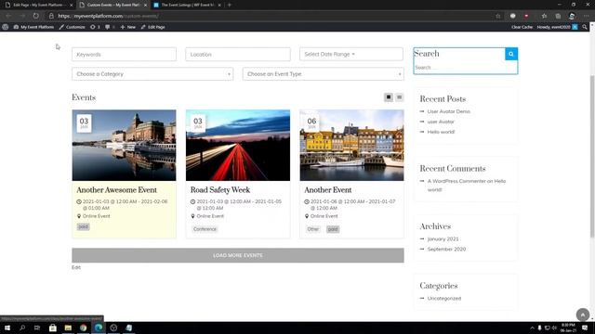Open My Event Platform admin menu
Image resolution: width=595 pixels, height=334 pixels.
(x=33, y=27)
